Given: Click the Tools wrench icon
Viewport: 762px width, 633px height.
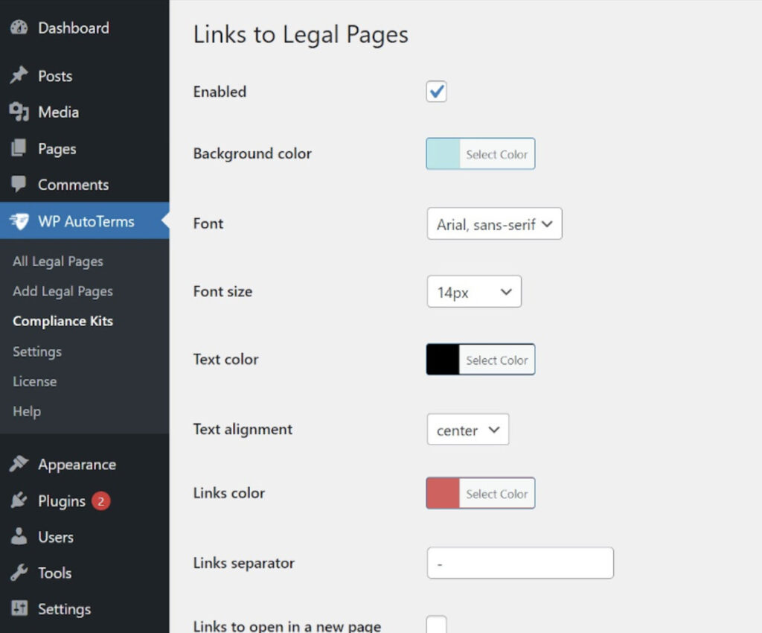Looking at the screenshot, I should tap(19, 573).
